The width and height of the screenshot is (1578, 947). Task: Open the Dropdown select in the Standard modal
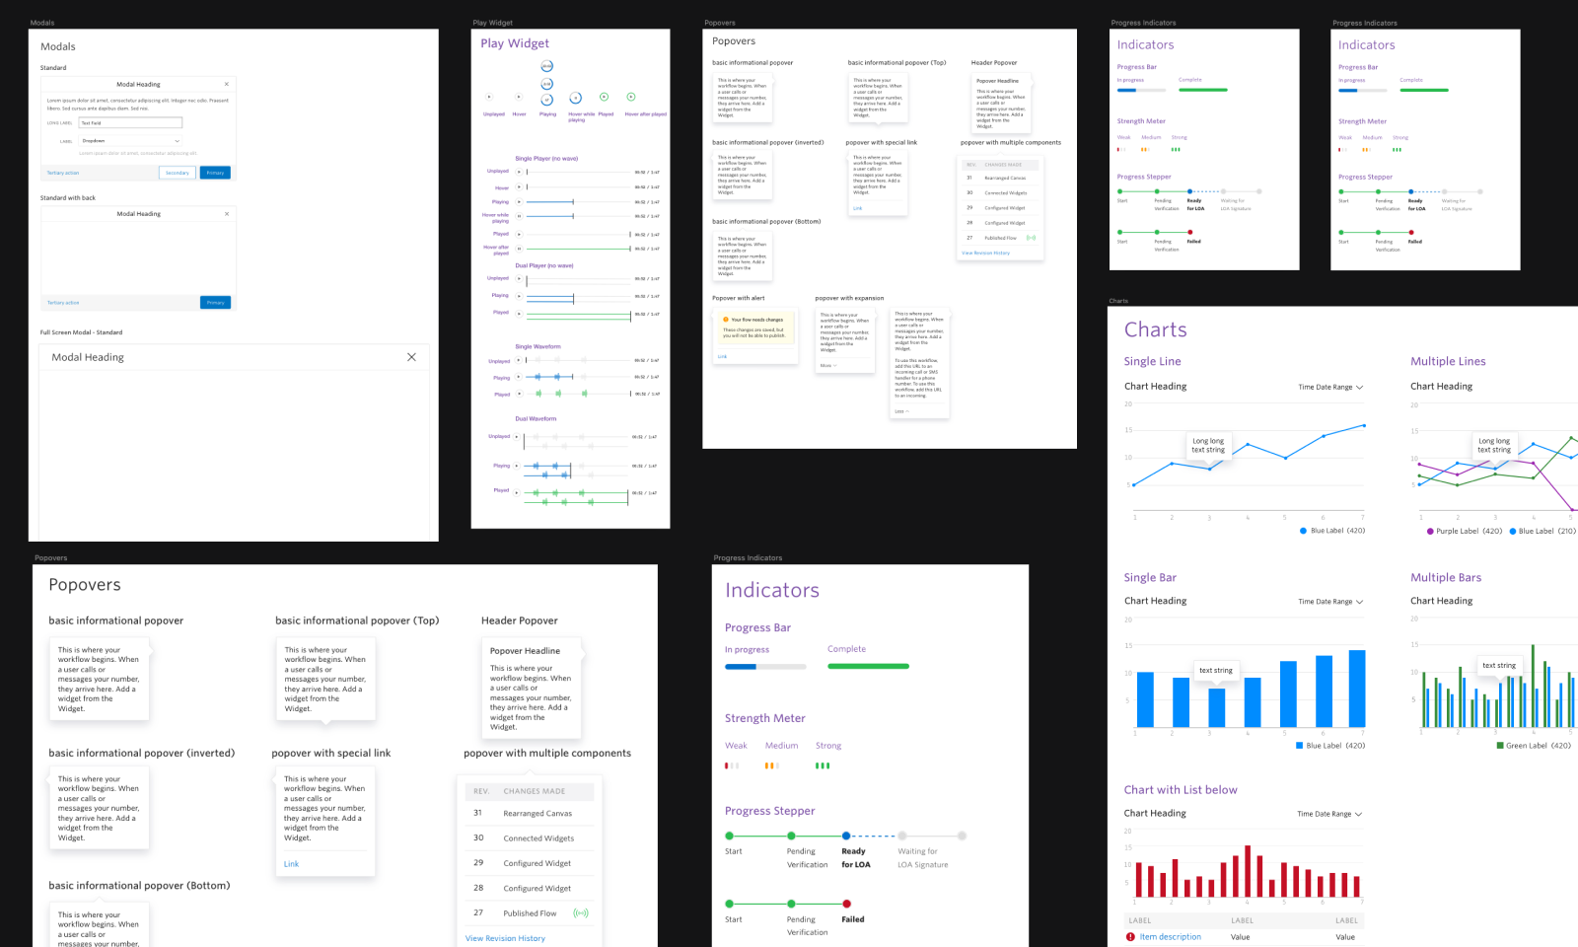[x=131, y=141]
